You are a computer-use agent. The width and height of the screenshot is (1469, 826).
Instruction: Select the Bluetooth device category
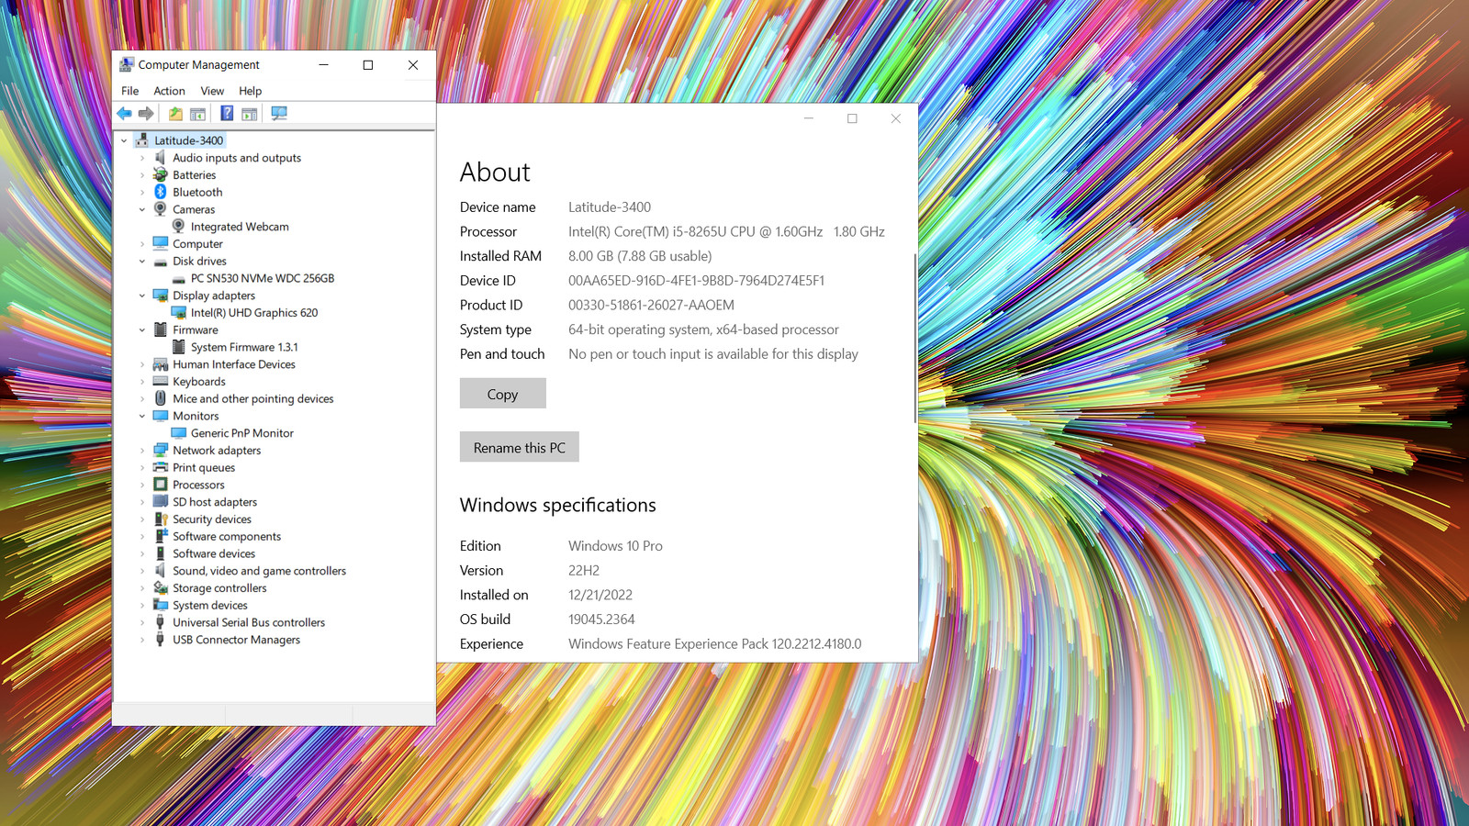pyautogui.click(x=196, y=193)
